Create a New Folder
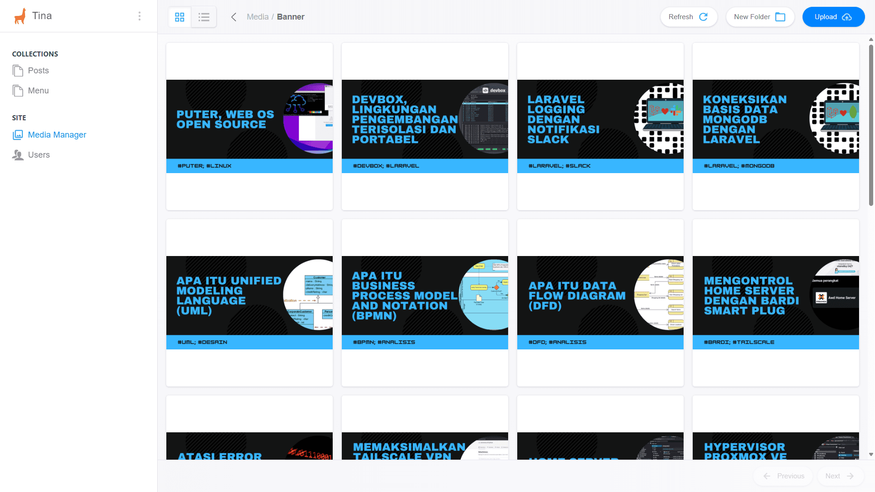 coord(759,17)
